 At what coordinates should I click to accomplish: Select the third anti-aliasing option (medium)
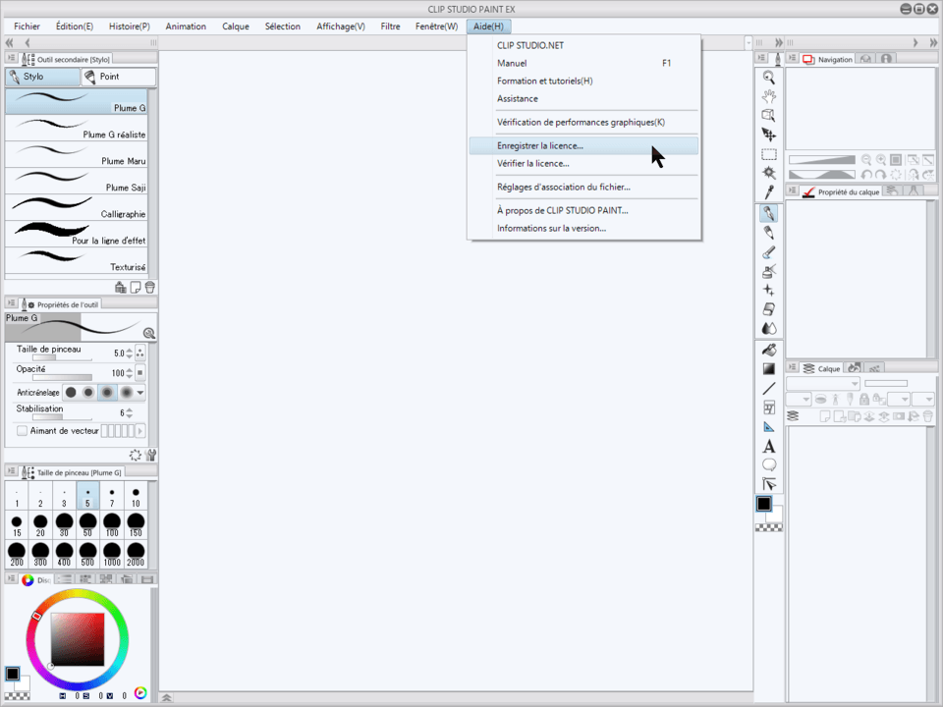(107, 393)
